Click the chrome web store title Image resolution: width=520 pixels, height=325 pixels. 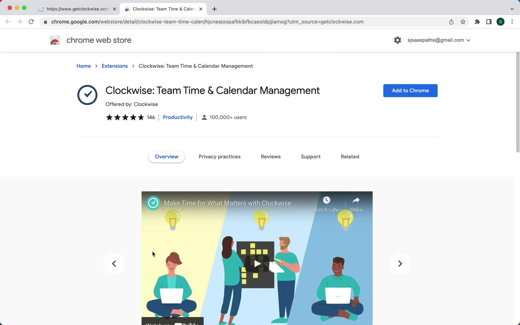coord(99,40)
